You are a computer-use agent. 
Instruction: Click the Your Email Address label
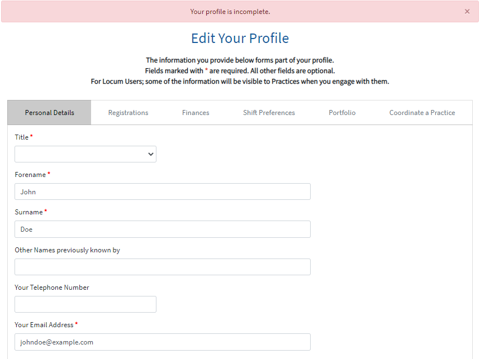(44, 325)
